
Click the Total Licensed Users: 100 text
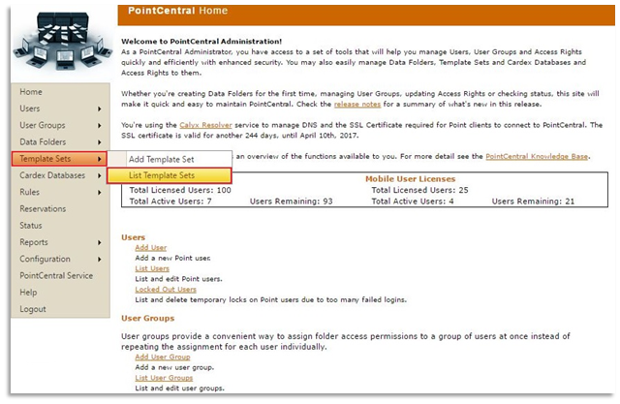180,190
